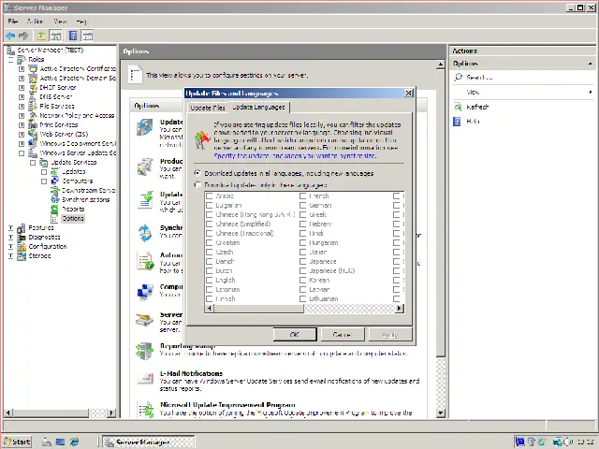Open the Specify update languages help link
This screenshot has width=599, height=449.
point(295,156)
